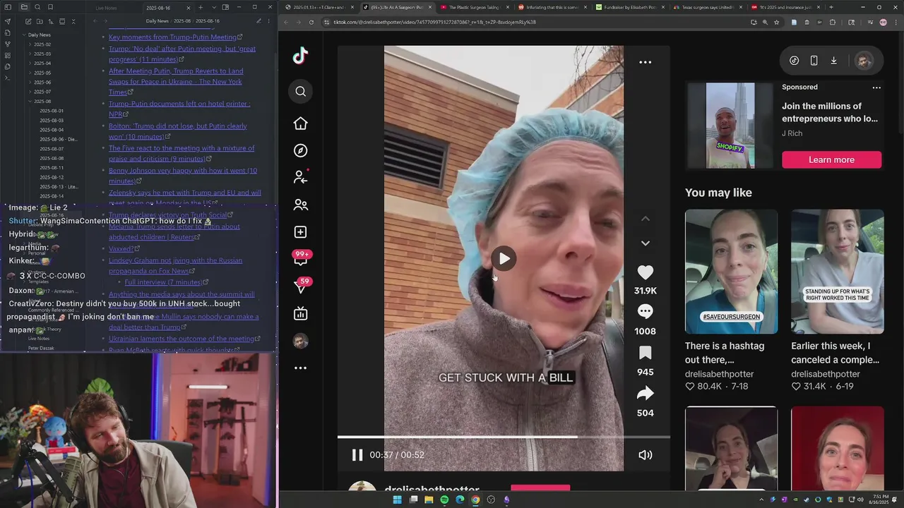Expand the 2025-05 folder
904x508 pixels.
point(41,73)
